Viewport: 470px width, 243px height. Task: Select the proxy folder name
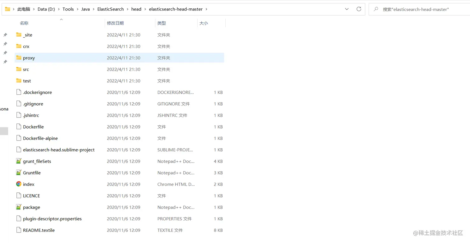pos(29,58)
